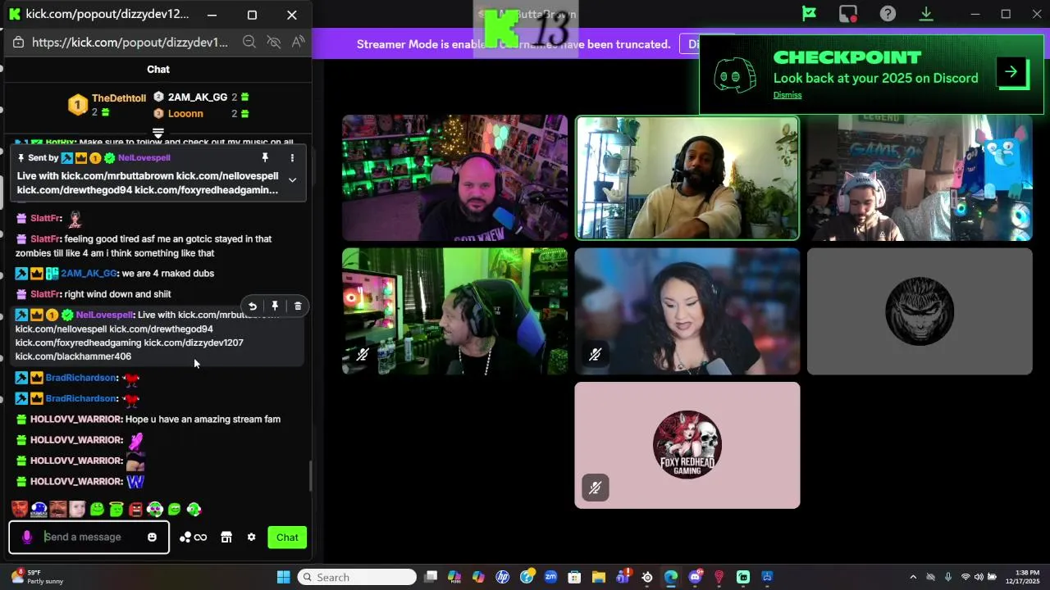Click the Discord download update icon
Screen dimensions: 1050x590
pyautogui.click(x=926, y=14)
